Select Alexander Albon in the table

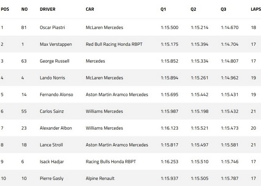[x=56, y=128]
